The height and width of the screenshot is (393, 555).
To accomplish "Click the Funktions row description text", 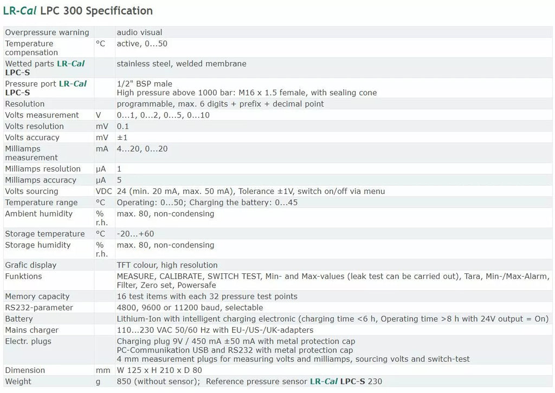I will [333, 280].
